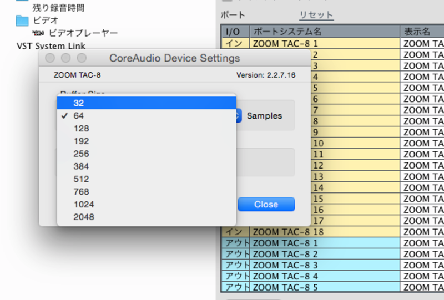Click the CoreAudio Device Settings title bar
Viewport: 444px width, 300px height.
point(174,58)
